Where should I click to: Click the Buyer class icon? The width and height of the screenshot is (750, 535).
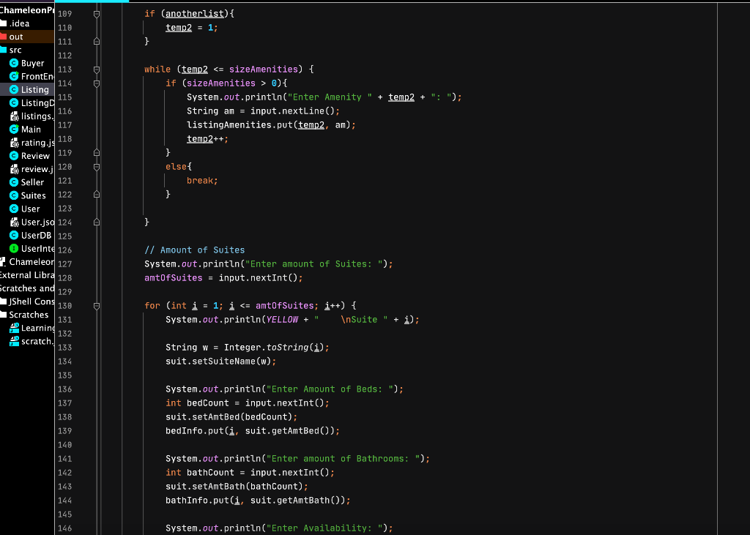click(x=14, y=63)
